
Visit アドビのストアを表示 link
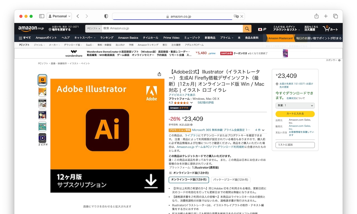182,95
